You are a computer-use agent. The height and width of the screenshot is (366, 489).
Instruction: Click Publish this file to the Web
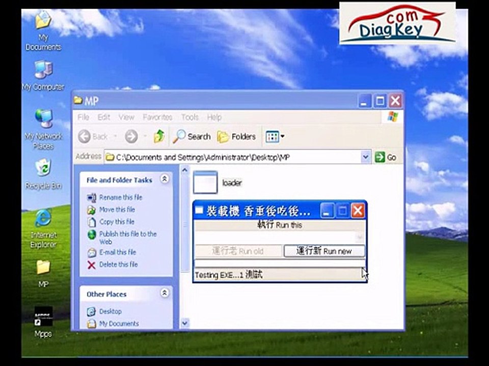tap(127, 238)
